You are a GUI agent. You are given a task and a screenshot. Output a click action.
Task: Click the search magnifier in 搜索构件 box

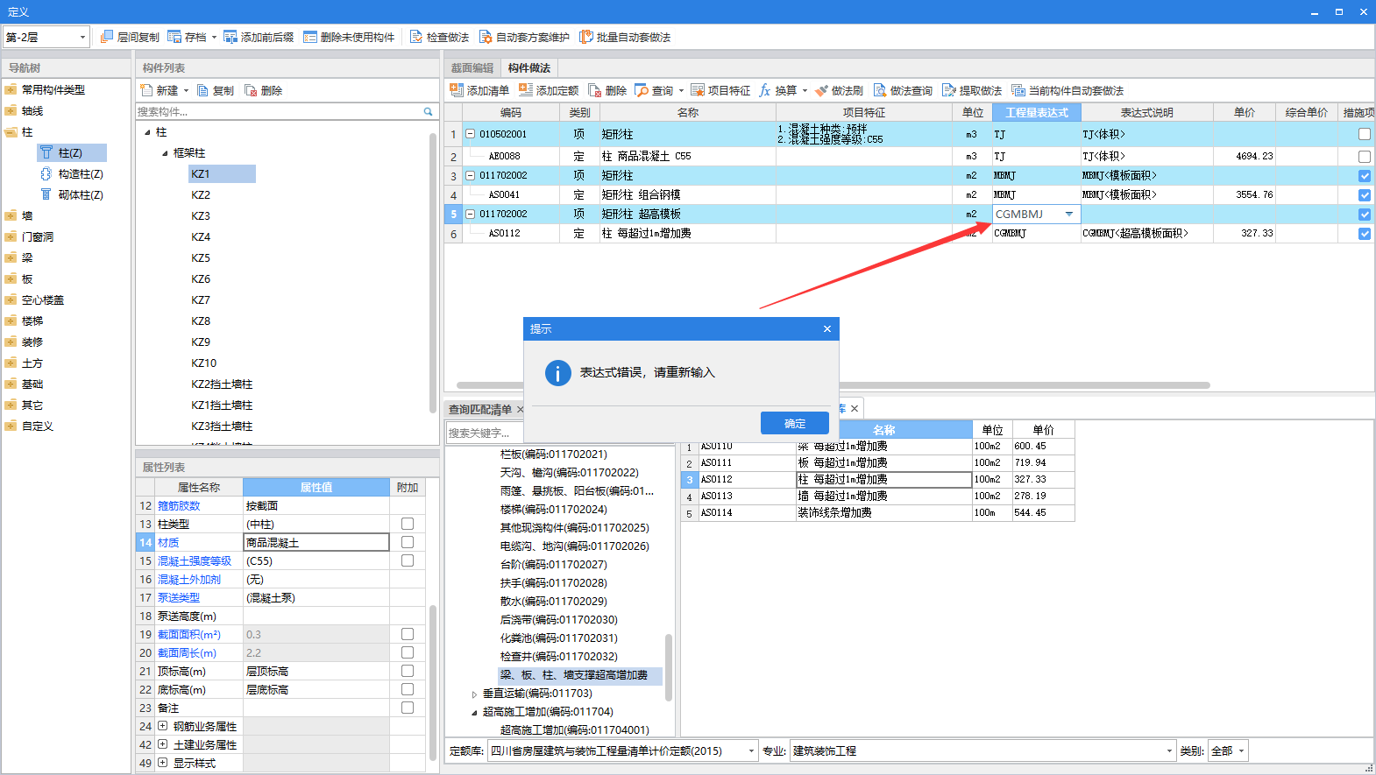428,112
